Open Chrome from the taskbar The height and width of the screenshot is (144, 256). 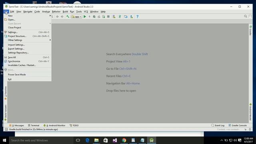[124, 140]
